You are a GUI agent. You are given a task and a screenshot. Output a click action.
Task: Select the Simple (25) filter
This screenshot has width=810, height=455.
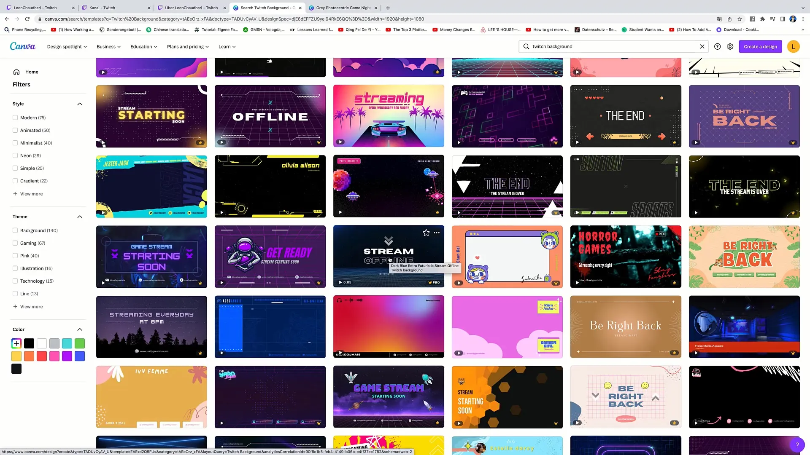click(15, 168)
